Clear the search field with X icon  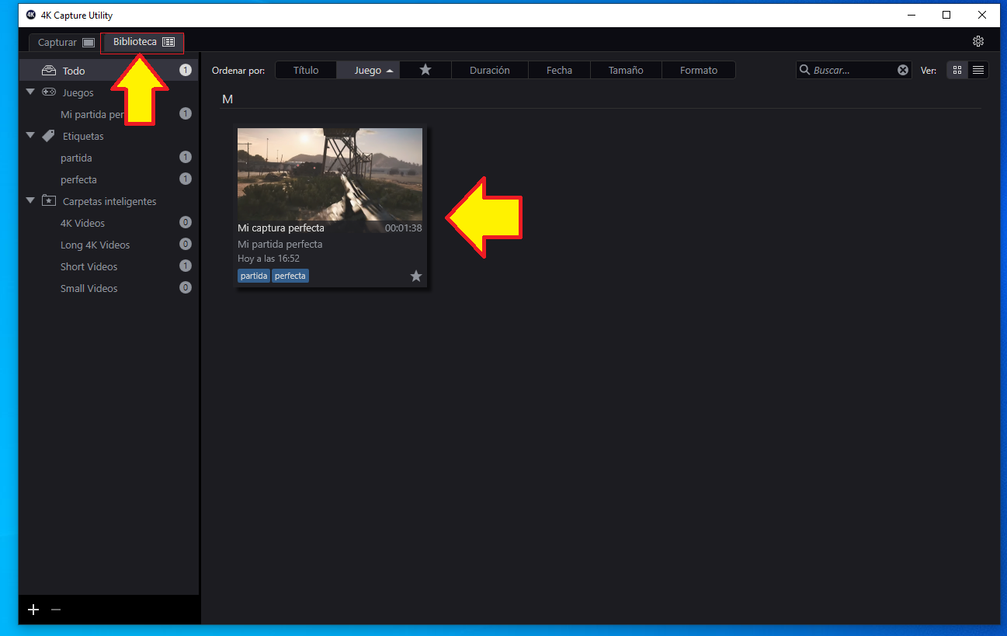903,70
